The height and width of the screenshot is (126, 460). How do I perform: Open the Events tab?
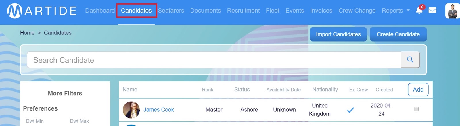(295, 11)
